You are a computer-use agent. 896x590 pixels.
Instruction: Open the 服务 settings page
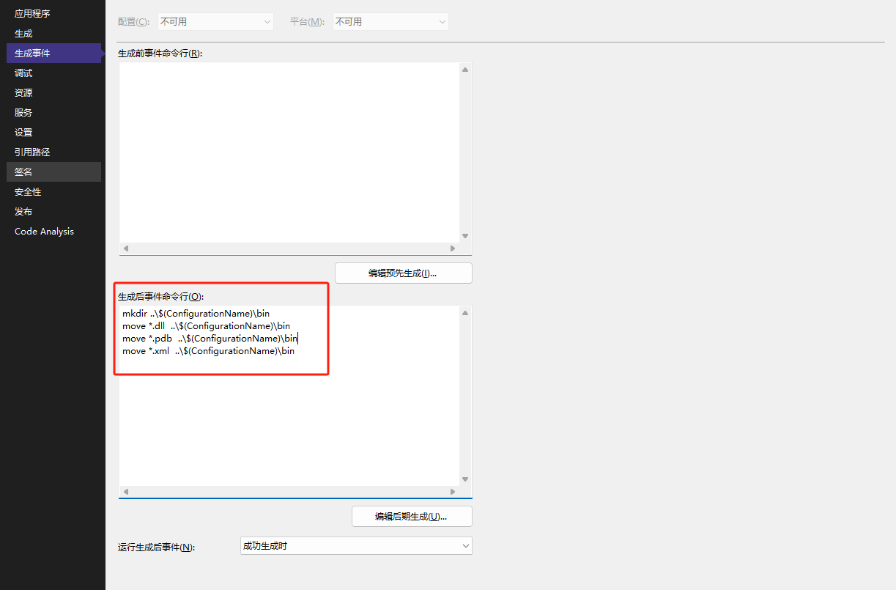[23, 112]
